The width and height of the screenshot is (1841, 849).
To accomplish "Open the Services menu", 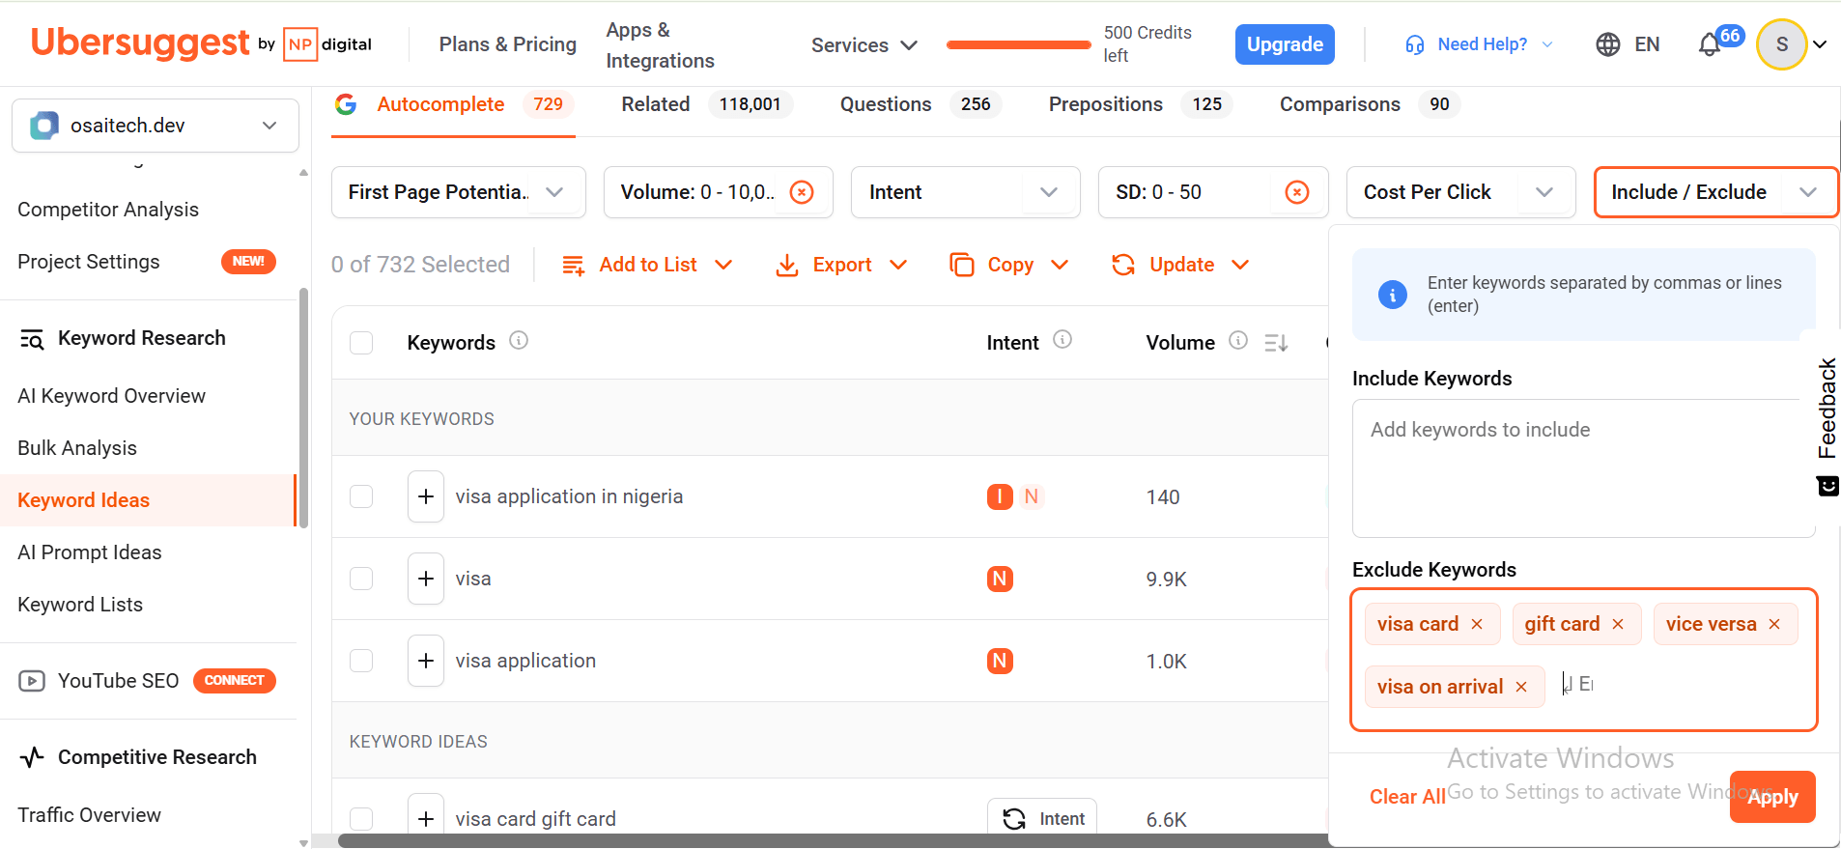I will click(864, 45).
